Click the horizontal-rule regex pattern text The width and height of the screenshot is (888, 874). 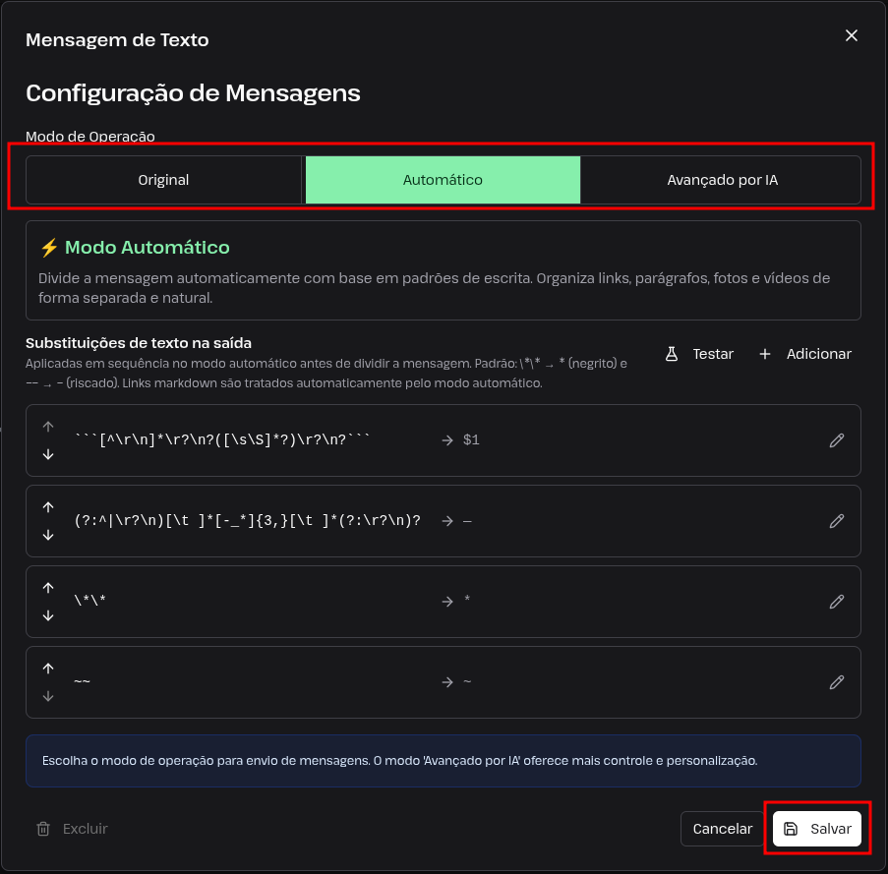[248, 520]
